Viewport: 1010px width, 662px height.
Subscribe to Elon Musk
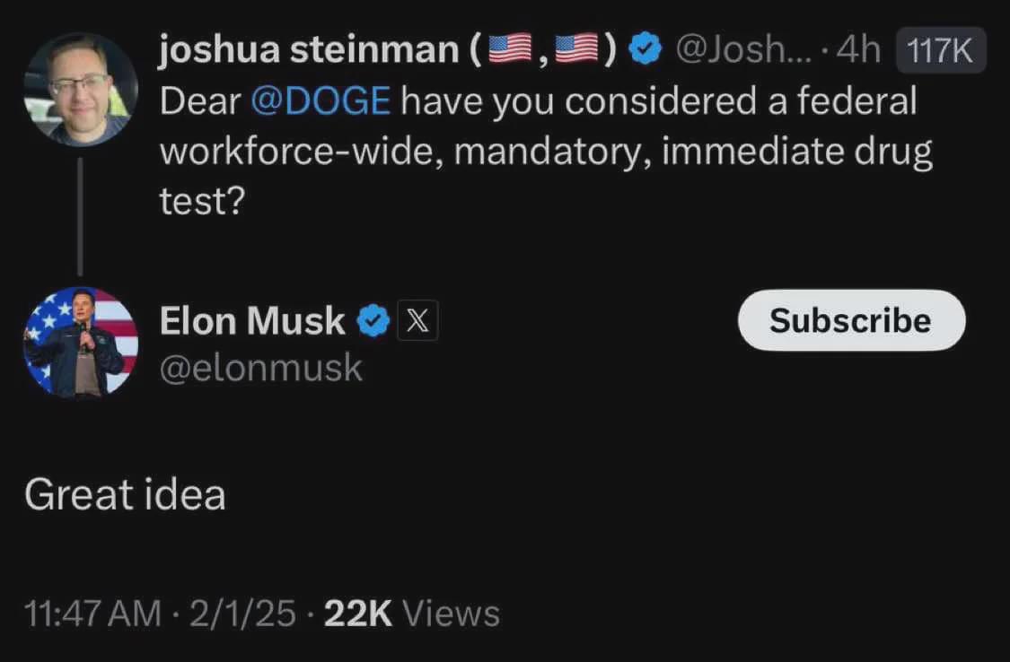click(x=851, y=319)
